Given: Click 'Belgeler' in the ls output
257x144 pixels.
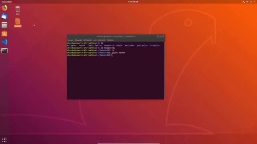Looking at the screenshot, I should coord(72,46).
